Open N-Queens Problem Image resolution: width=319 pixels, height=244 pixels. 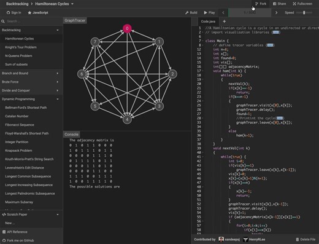pyautogui.click(x=31, y=56)
